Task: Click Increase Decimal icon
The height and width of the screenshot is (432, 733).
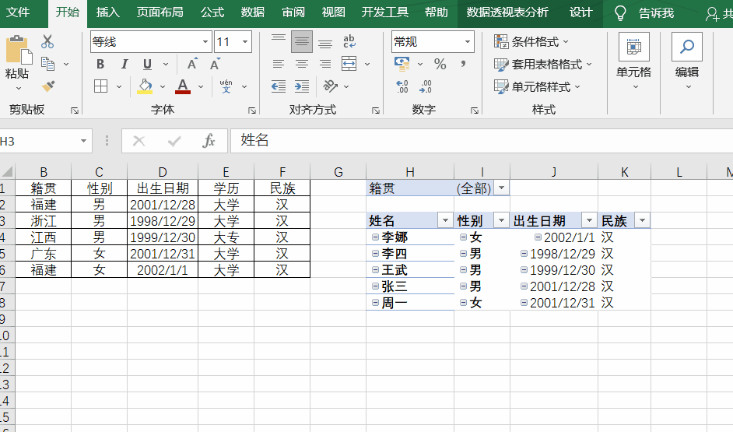Action: coord(402,86)
